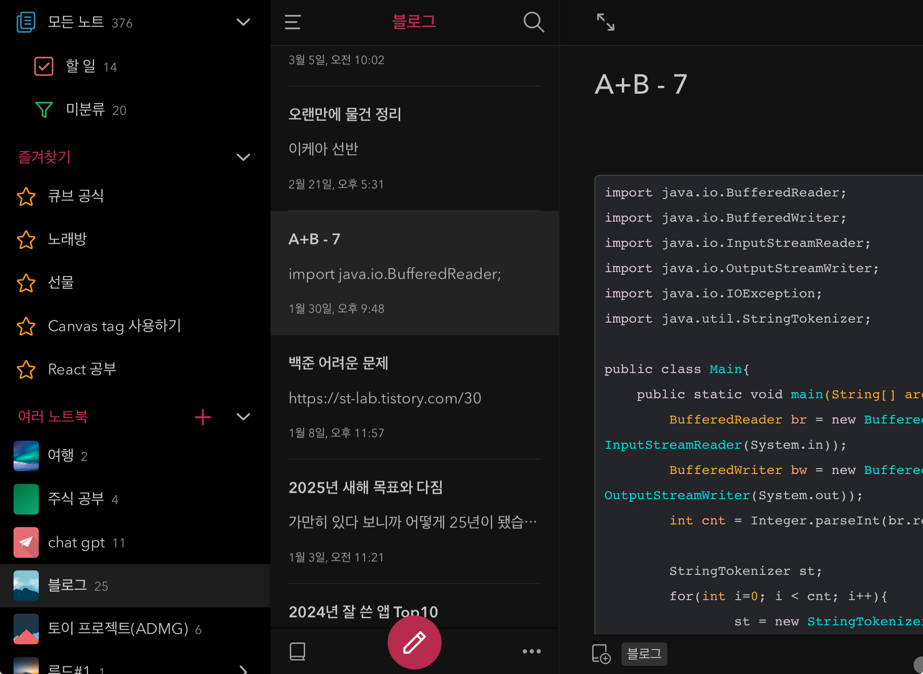Screen dimensions: 923x674
Task: Open the 할 일 to-do checkbox list
Action: point(44,67)
